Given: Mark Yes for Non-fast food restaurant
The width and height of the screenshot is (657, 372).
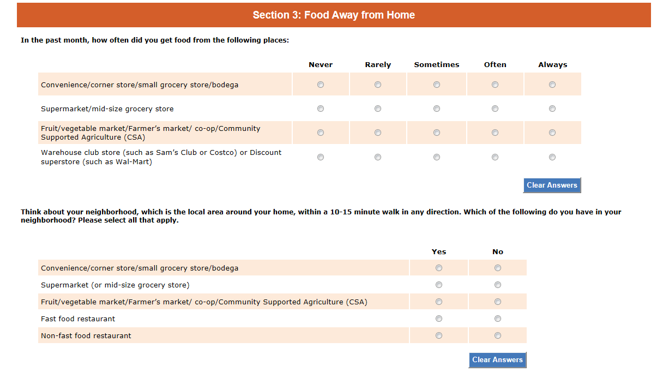Looking at the screenshot, I should click(439, 335).
